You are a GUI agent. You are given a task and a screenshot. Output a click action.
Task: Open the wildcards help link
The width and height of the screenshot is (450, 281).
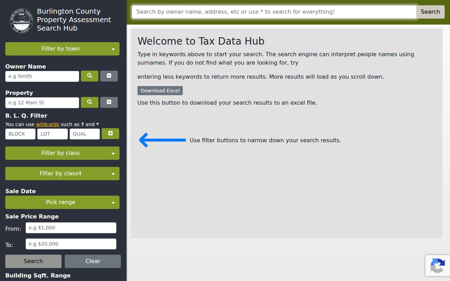point(47,124)
